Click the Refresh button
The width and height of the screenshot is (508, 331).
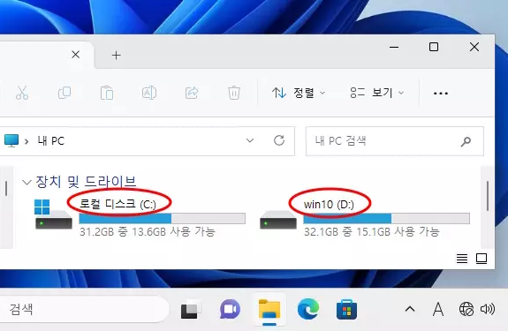click(x=279, y=140)
